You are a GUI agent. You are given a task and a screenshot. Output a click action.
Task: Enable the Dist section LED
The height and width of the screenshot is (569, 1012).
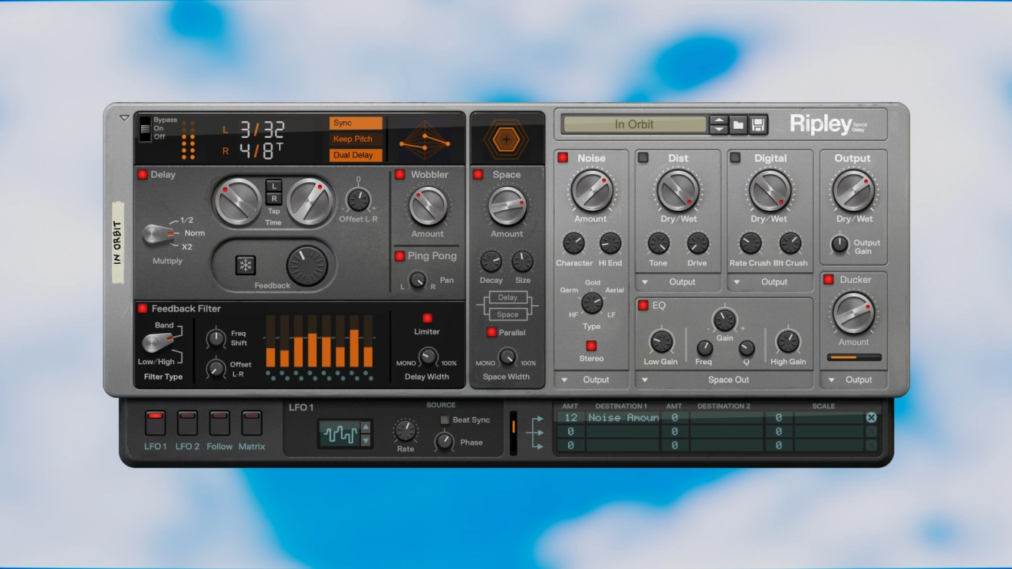[643, 158]
